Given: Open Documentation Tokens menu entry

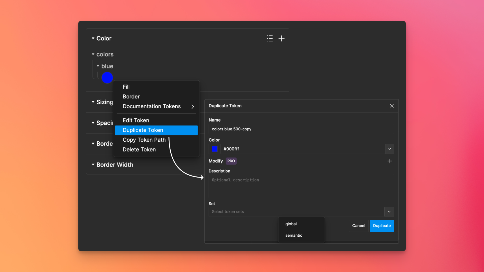Looking at the screenshot, I should 156,106.
